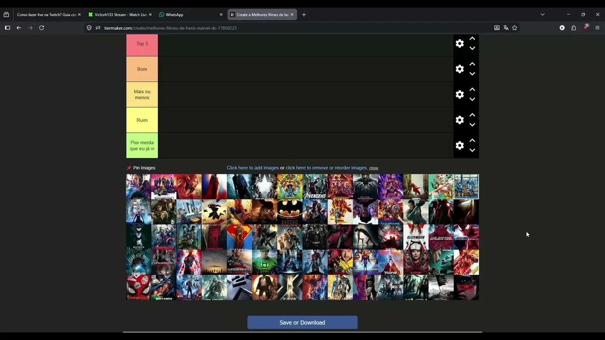Open settings gear for the Ruim tier
This screenshot has height=340, width=605.
459,120
